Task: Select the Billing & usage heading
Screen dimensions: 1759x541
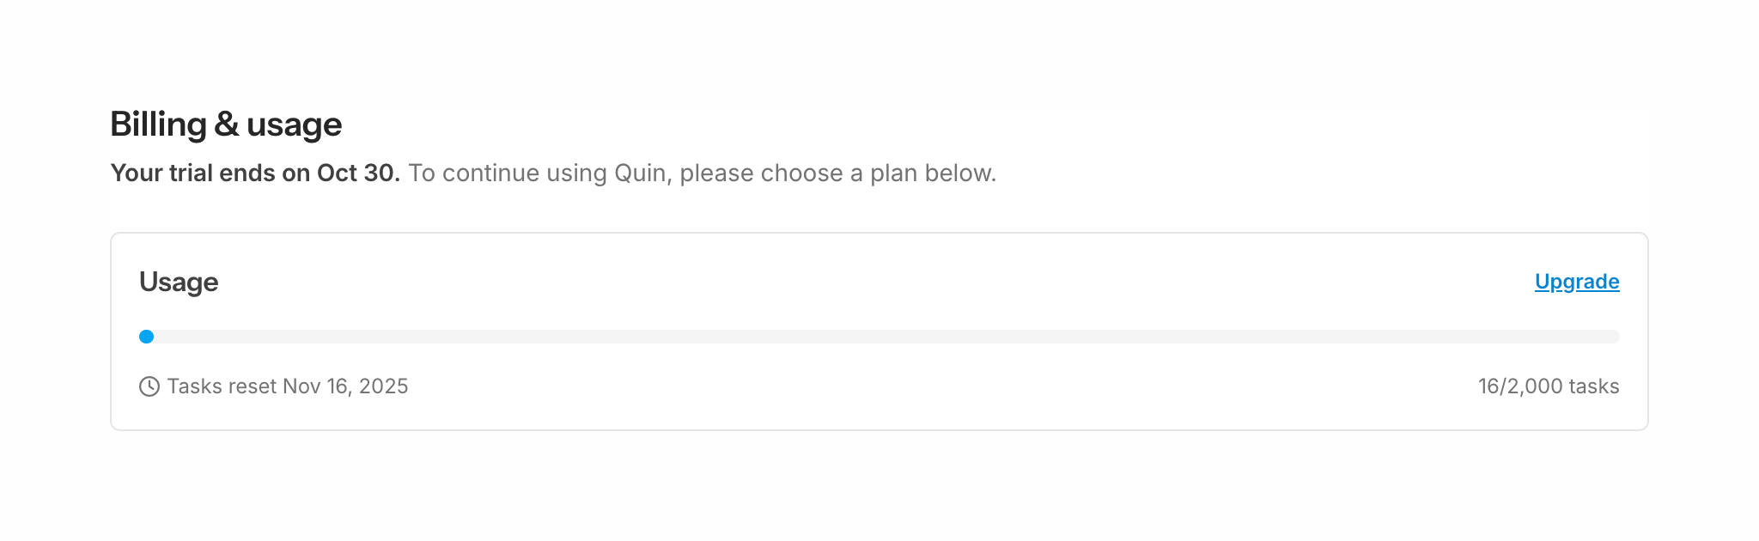Action: (x=226, y=125)
